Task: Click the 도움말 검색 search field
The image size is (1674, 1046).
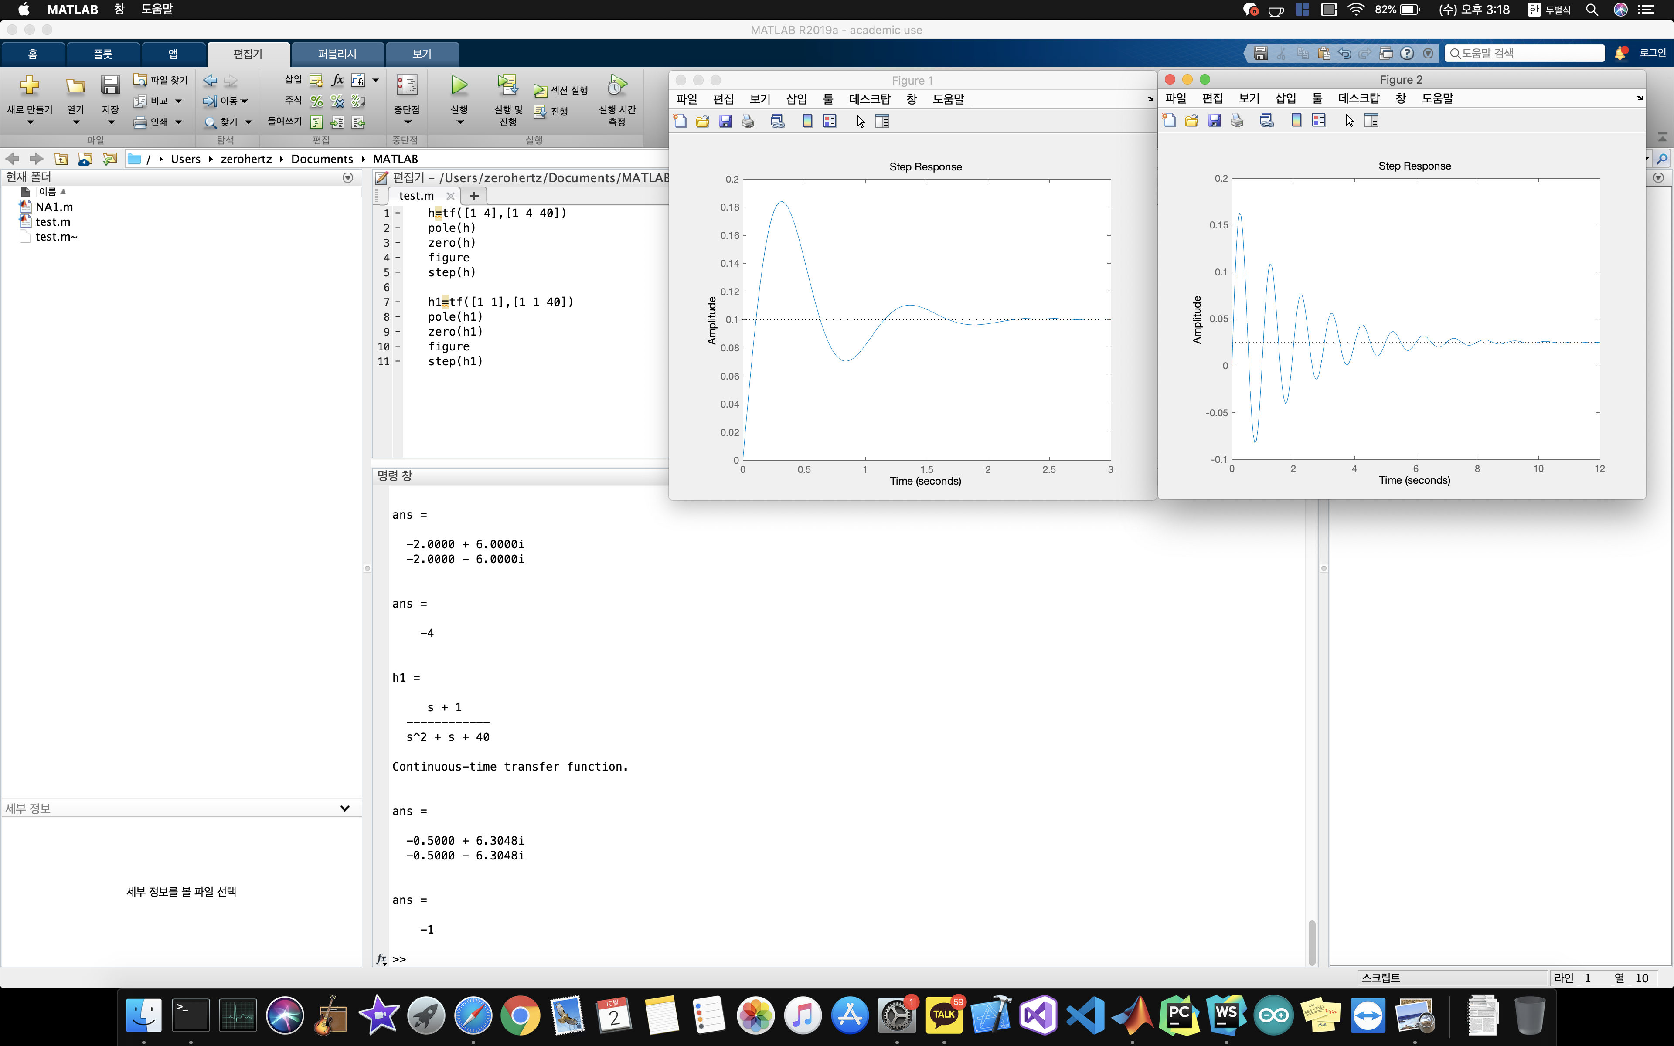Action: [x=1524, y=53]
